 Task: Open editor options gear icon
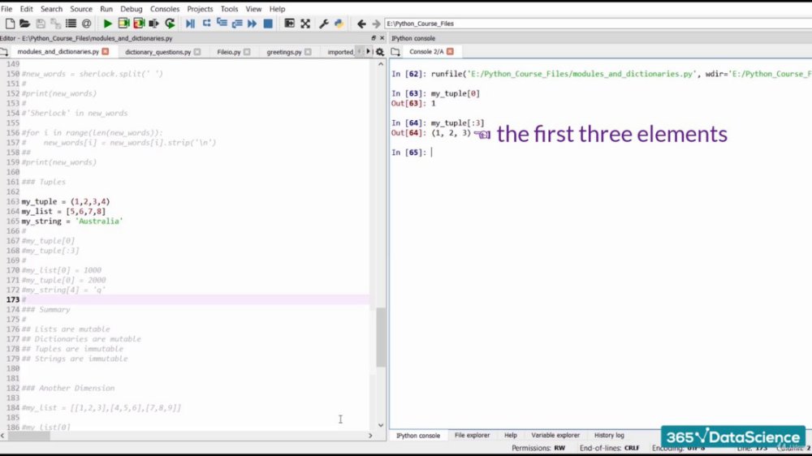pos(379,52)
